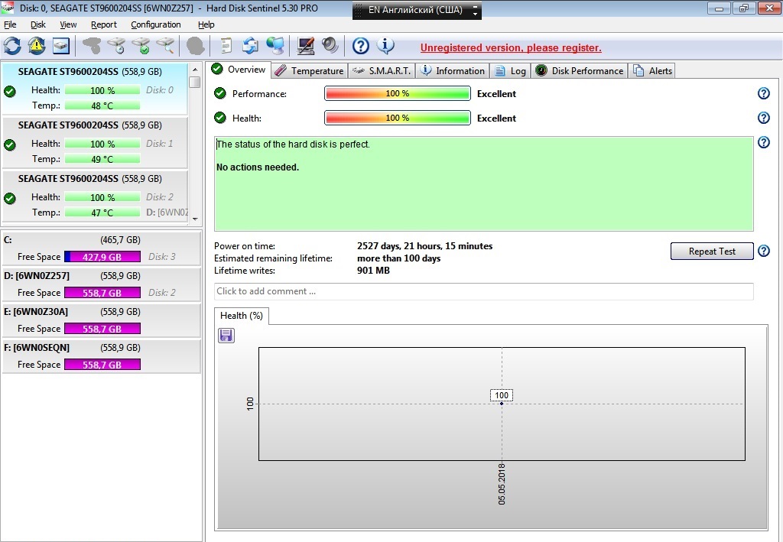Viewport: 783px width, 542px height.
Task: Click the '901 MB' lifetime writes value
Action: (x=373, y=271)
